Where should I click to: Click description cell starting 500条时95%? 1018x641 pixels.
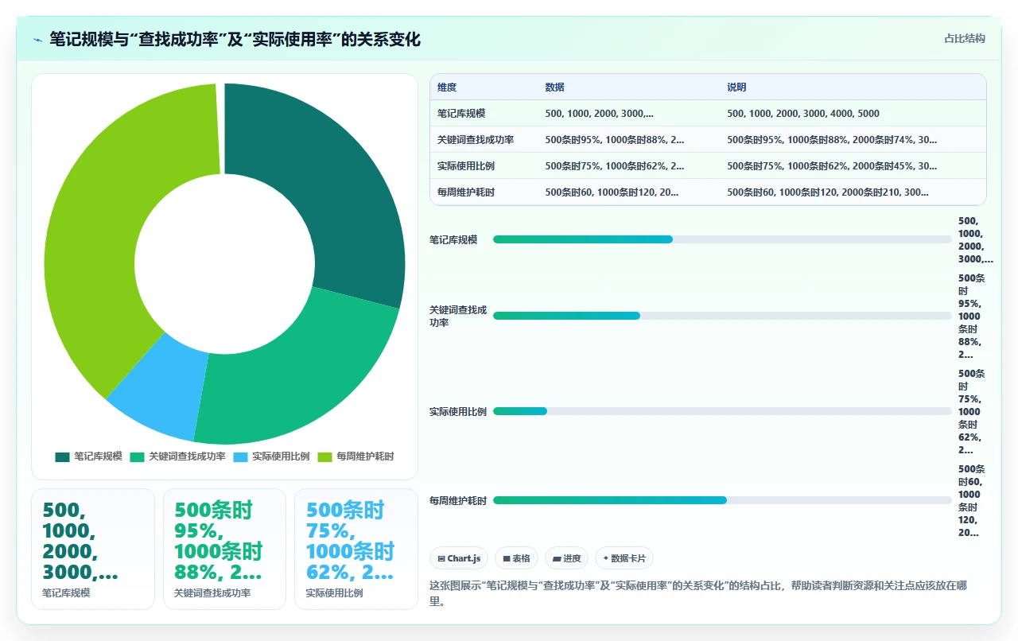tap(832, 139)
